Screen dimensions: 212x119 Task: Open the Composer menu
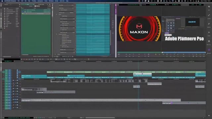coord(40,1)
